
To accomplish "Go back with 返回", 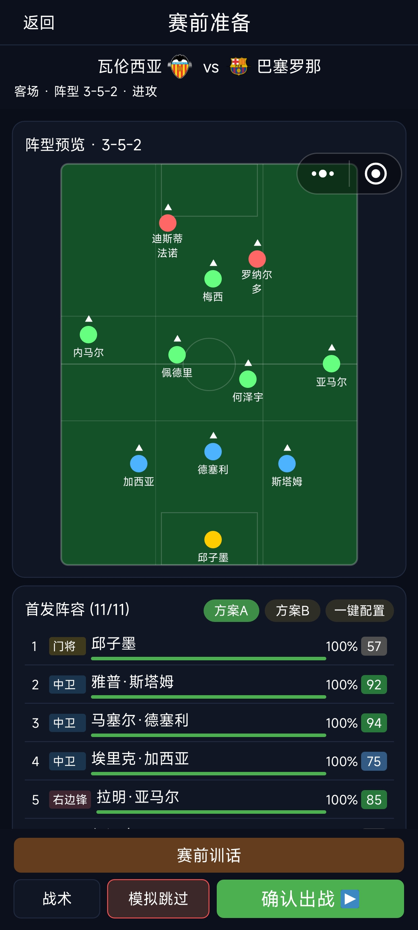I will click(x=39, y=23).
